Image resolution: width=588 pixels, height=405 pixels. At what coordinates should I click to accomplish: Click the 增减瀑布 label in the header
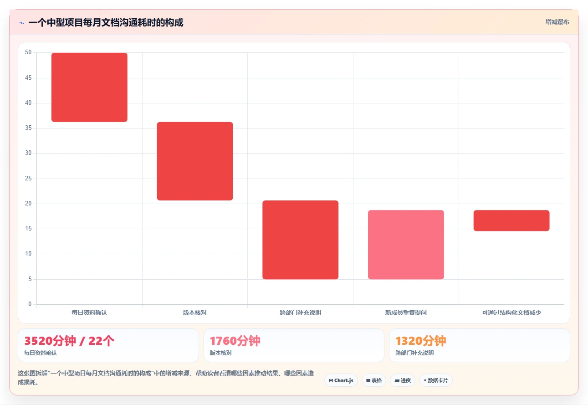(557, 22)
